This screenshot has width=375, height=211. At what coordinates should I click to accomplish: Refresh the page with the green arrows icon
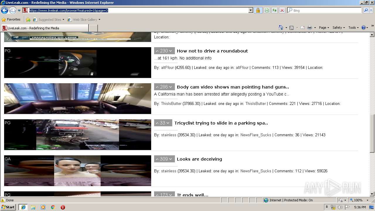click(275, 10)
